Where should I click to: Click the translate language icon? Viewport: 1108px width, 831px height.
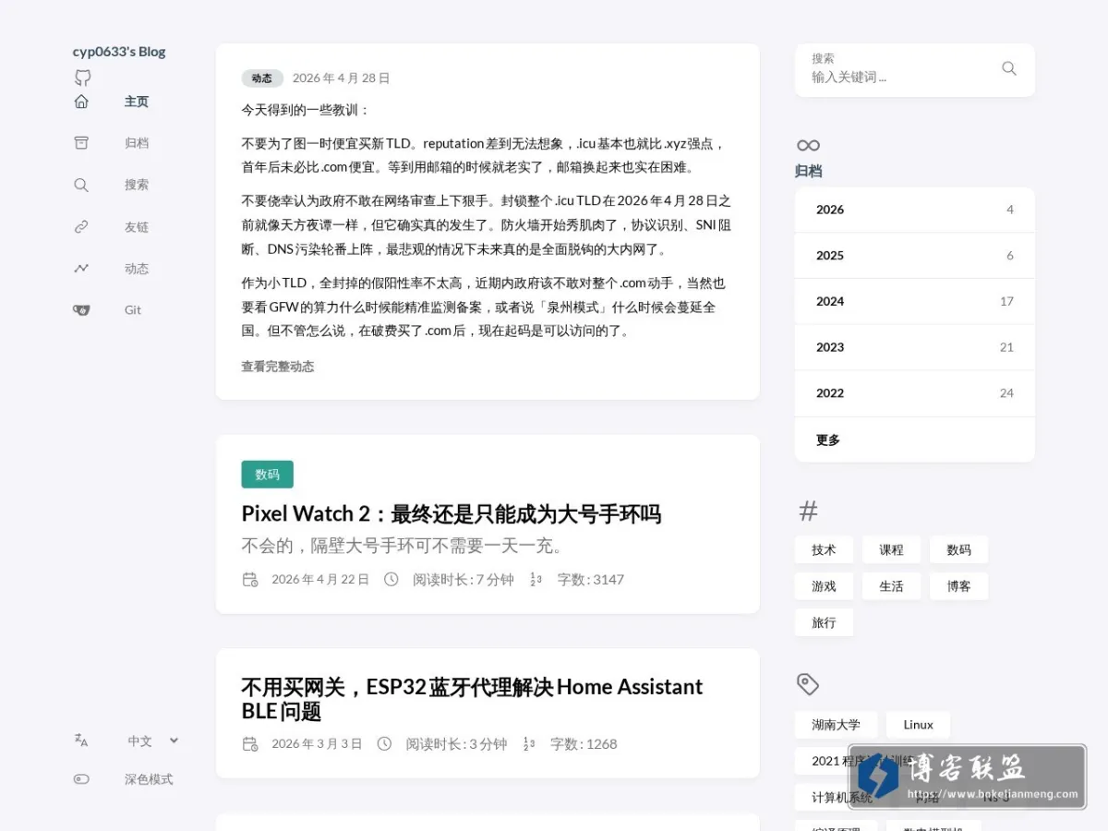click(81, 741)
